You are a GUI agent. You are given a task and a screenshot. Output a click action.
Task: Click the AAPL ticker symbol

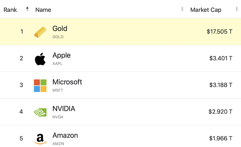point(57,64)
